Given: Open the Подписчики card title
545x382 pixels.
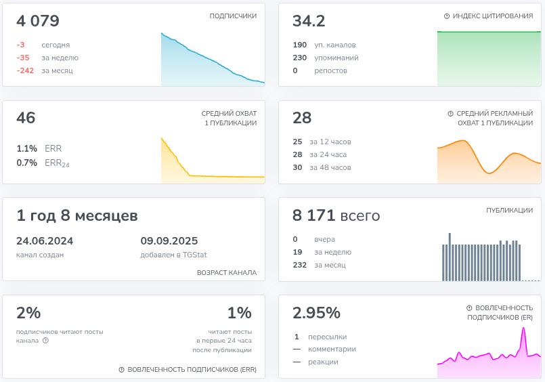Looking at the screenshot, I should point(233,16).
